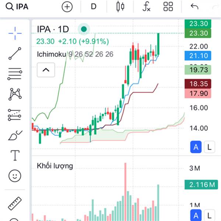This screenshot has width=221, height=221.
Task: Open the candlestick chart type menu
Action: [x=120, y=7]
